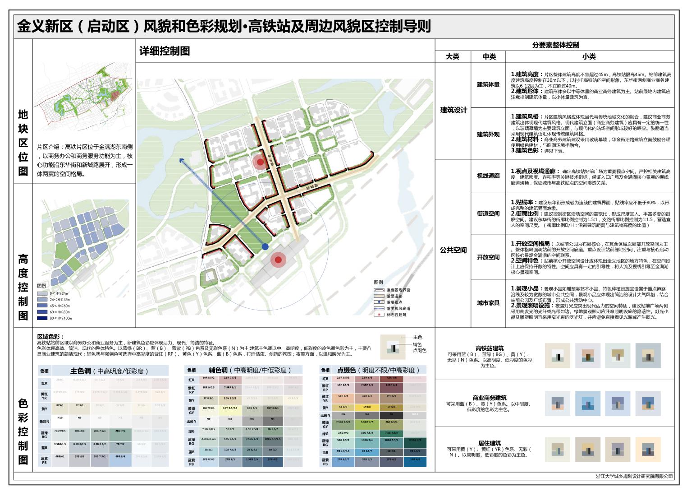Click the 建筑设计 category cell
687x492 pixels.
(453, 111)
